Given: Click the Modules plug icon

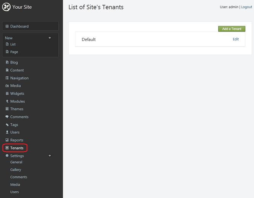Looking at the screenshot, I should pyautogui.click(x=7, y=101).
